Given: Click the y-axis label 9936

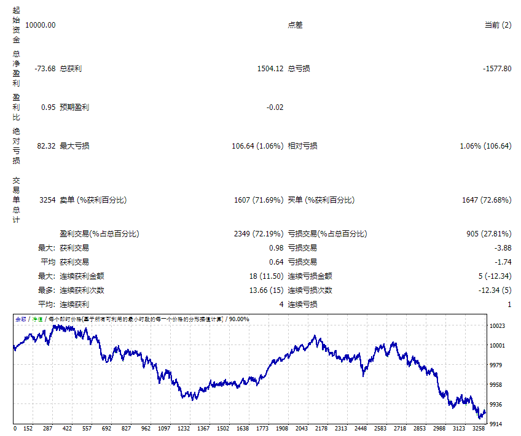Looking at the screenshot, I should (x=496, y=404).
